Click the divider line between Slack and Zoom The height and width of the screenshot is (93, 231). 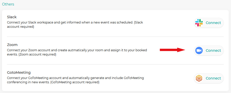(x=115, y=36)
